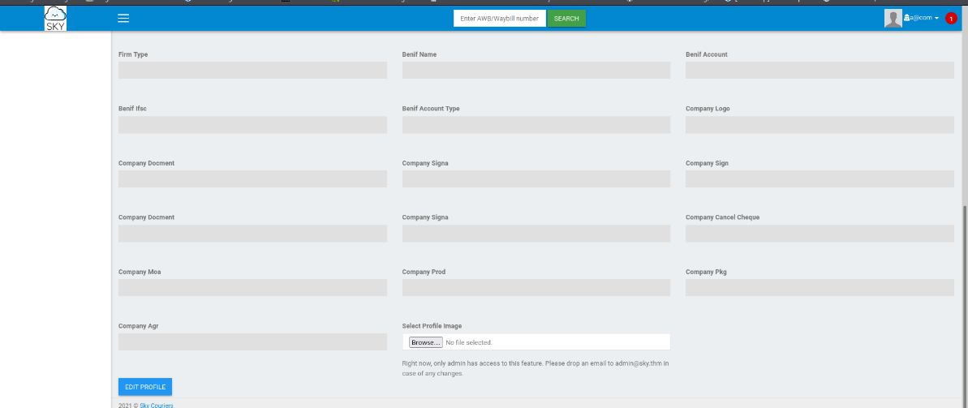This screenshot has height=408, width=968.
Task: Click the Company Agr input field
Action: (252, 342)
